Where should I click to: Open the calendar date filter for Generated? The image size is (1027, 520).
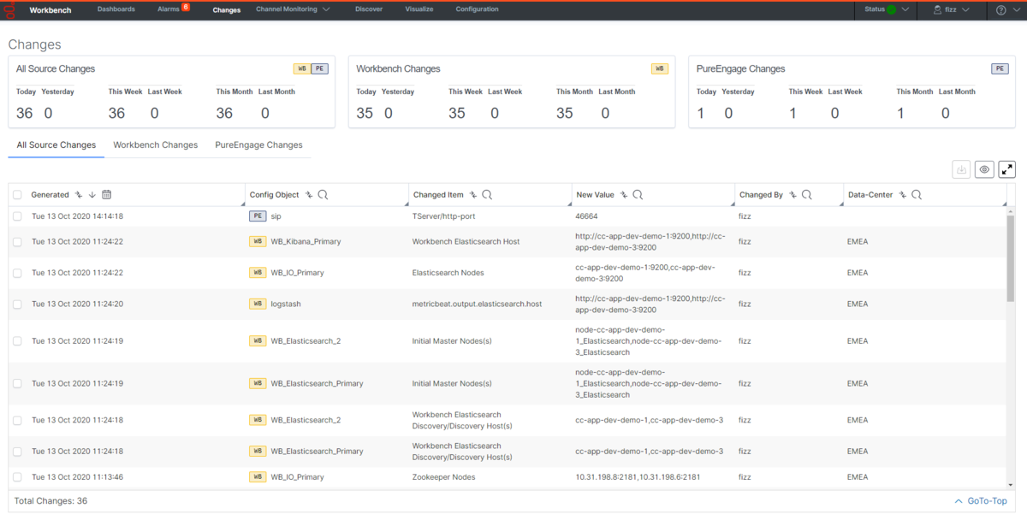[107, 195]
